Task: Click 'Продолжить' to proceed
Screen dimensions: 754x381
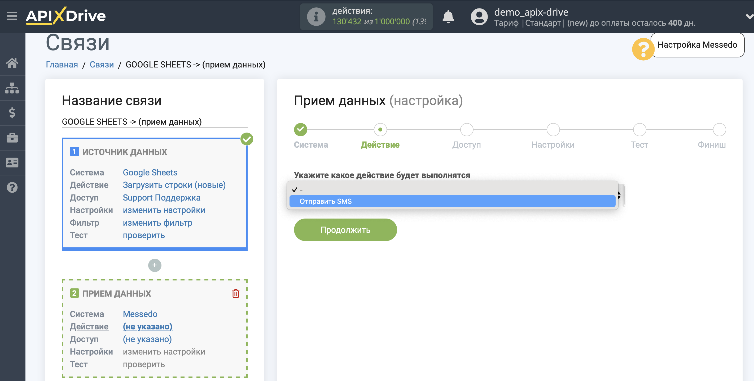Action: [x=346, y=229]
